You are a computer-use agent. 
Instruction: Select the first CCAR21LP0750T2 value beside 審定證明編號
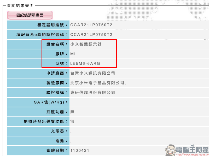91,25
